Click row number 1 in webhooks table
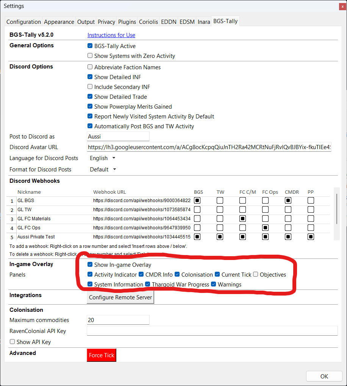The width and height of the screenshot is (347, 386). [12, 201]
